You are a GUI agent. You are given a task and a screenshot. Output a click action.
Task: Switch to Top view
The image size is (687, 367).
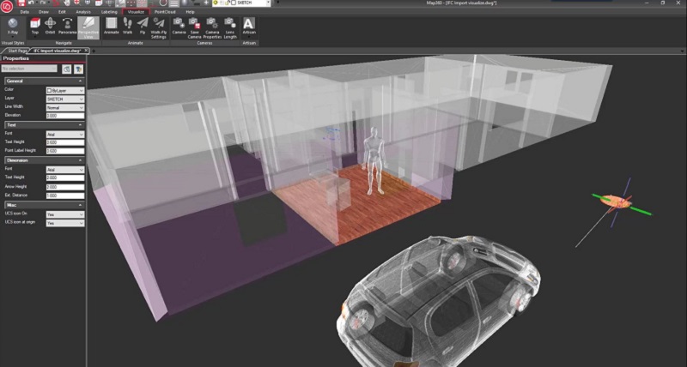(34, 27)
